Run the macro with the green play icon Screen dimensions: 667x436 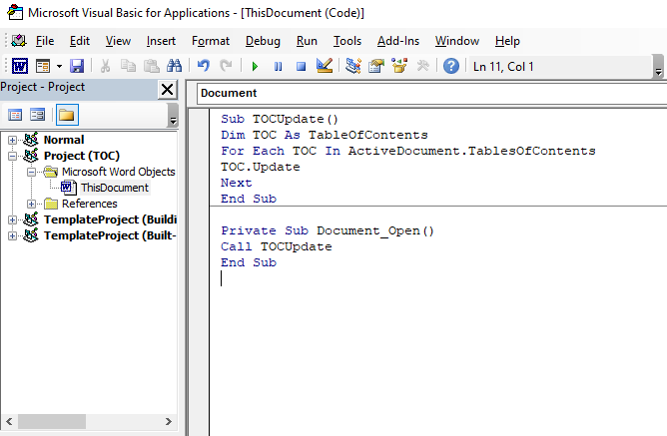(255, 66)
